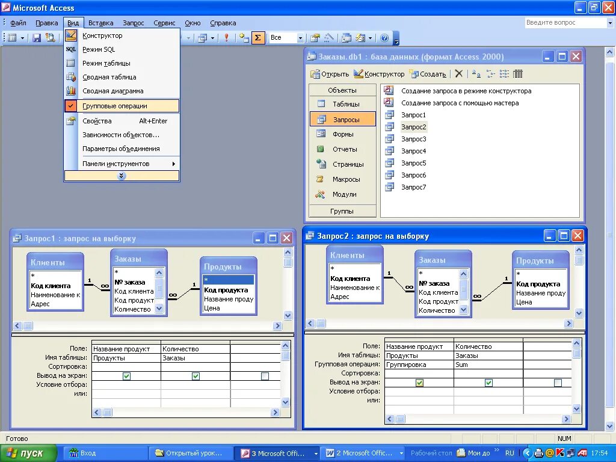
Task: Click the New Object icon in the toolbar
Action: (360, 38)
